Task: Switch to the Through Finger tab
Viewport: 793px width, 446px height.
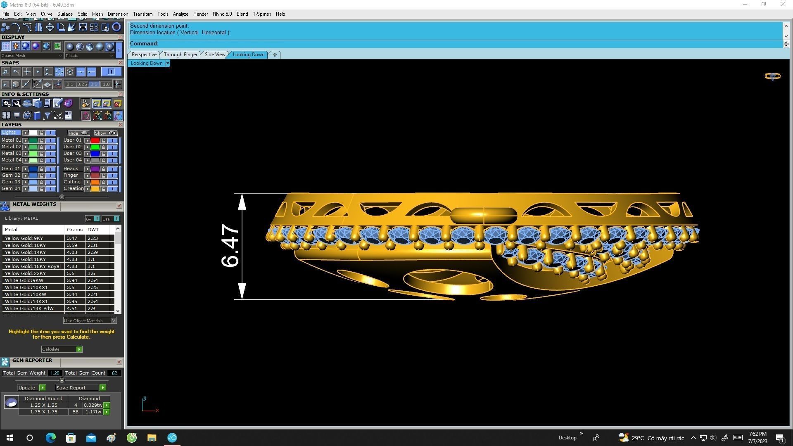Action: pos(180,55)
